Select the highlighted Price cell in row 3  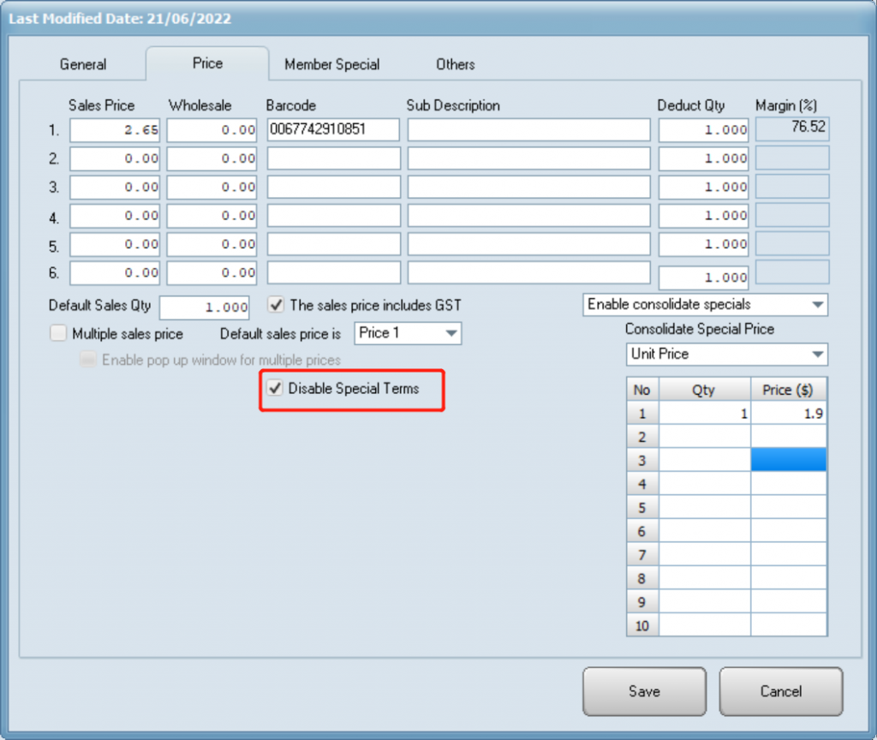(789, 461)
